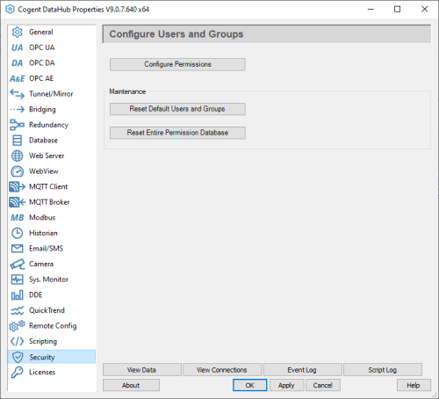Select the Camera label
Viewport: 439px width, 399px height.
41,264
